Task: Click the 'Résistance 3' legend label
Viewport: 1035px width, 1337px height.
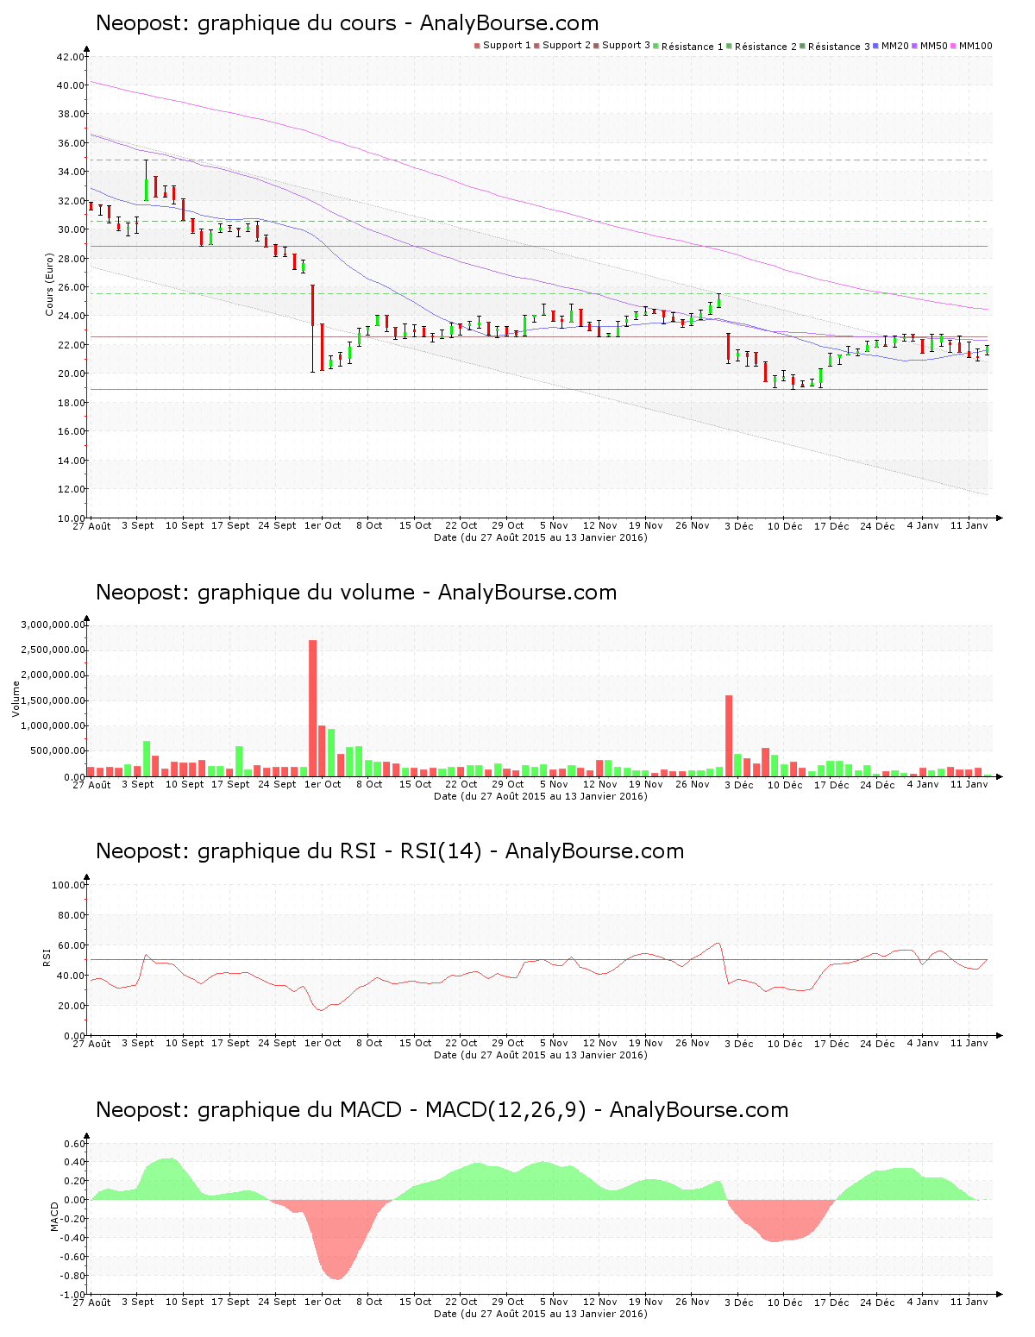Action: [x=839, y=47]
